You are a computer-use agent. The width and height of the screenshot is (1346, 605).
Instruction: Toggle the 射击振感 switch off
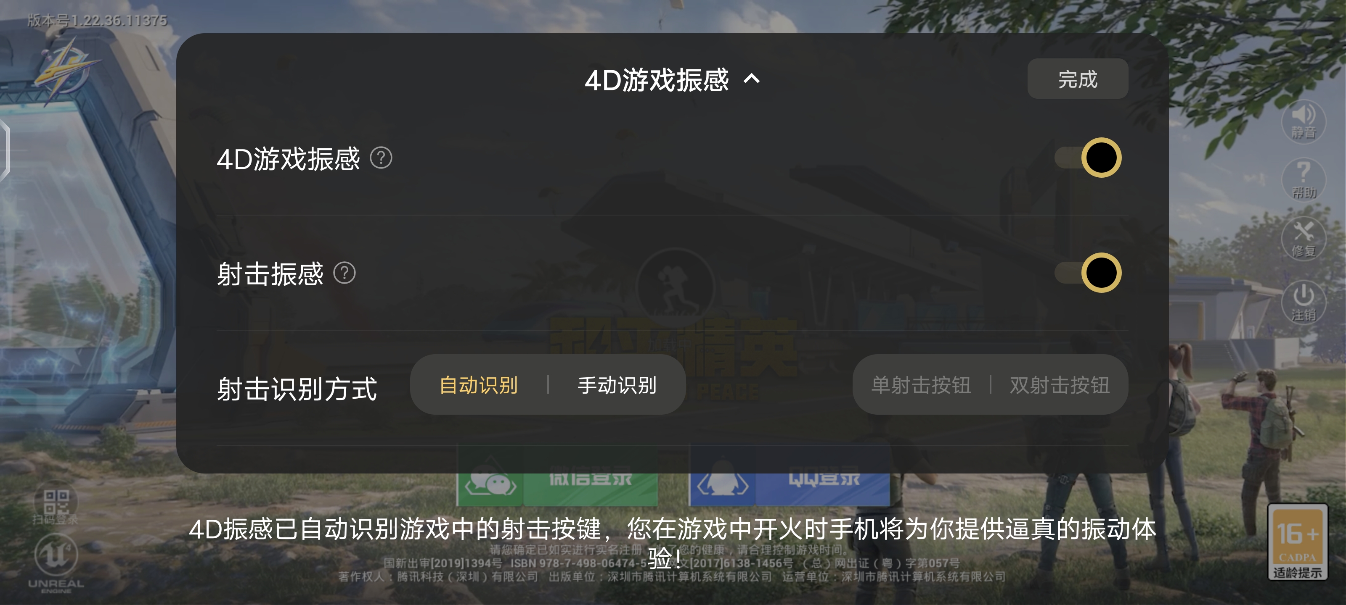1088,273
